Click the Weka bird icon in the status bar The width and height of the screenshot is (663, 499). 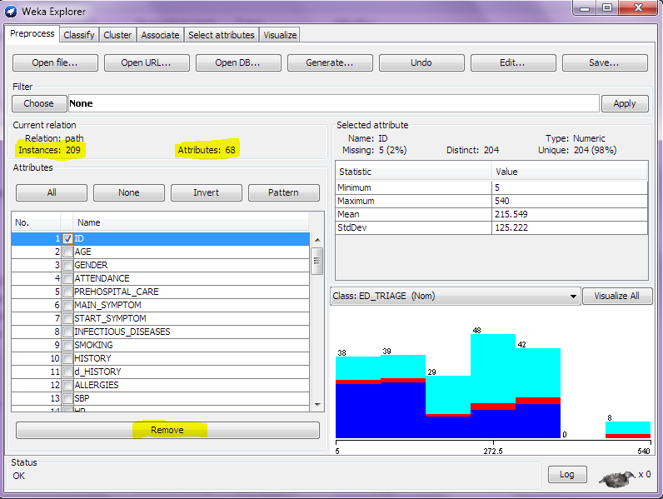617,478
